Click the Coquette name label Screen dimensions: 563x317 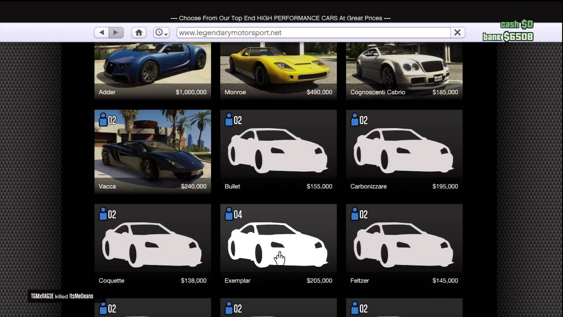(112, 280)
